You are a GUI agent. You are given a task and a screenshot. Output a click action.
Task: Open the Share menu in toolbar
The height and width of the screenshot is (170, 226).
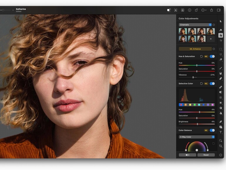point(211,10)
